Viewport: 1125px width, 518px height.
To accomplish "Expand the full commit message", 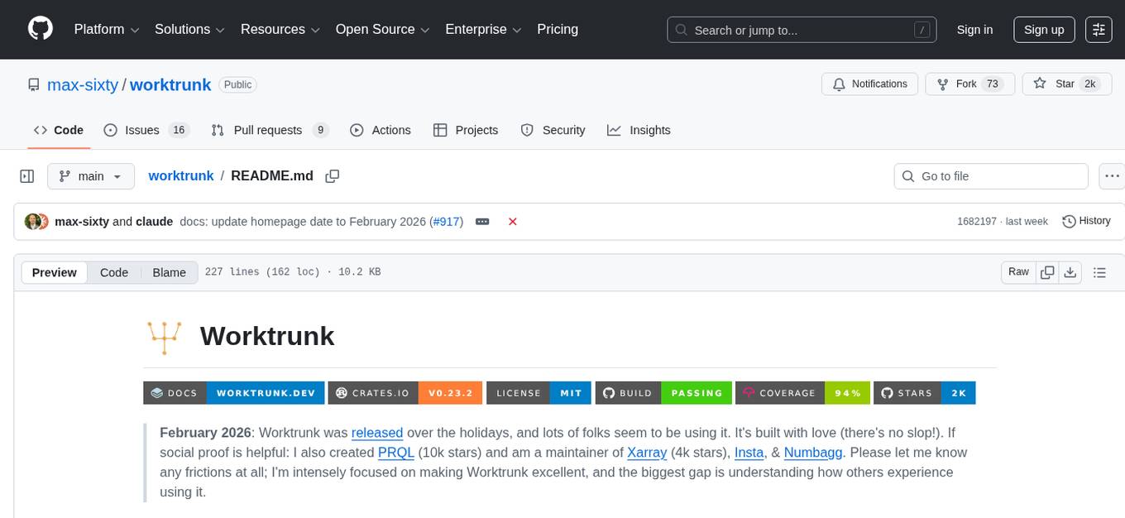I will [482, 222].
